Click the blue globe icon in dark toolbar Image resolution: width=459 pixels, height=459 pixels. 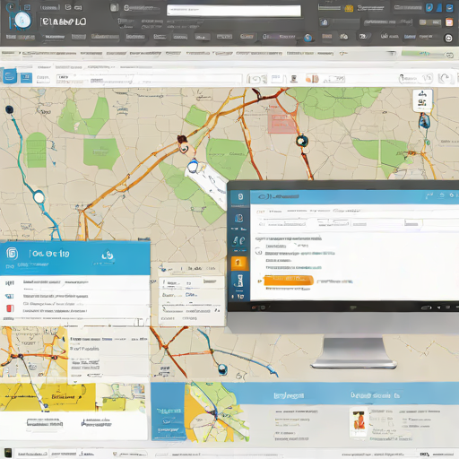pos(308,38)
